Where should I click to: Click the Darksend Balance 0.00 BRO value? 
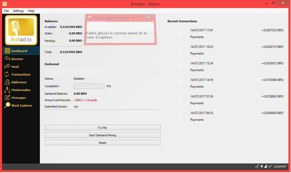point(80,94)
